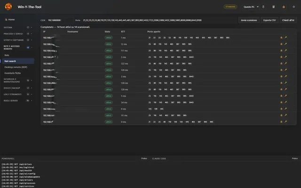The height and width of the screenshot is (188, 301).
Task: Clear the Claude Code panel with Pulisci
Action: point(295,158)
